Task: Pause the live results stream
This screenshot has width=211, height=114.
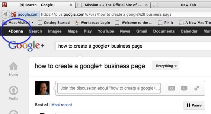Action: pyautogui.click(x=194, y=105)
